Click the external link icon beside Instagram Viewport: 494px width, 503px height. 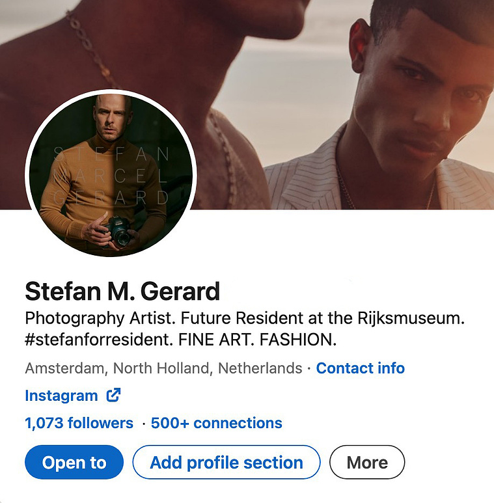tap(113, 395)
